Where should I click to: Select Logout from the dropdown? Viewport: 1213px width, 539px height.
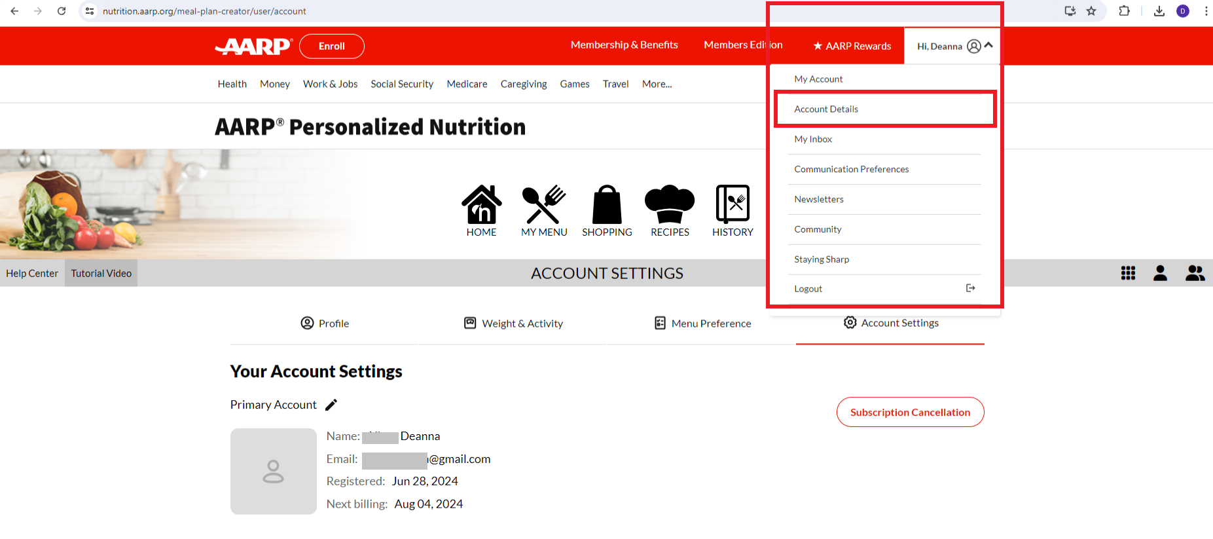(884, 289)
